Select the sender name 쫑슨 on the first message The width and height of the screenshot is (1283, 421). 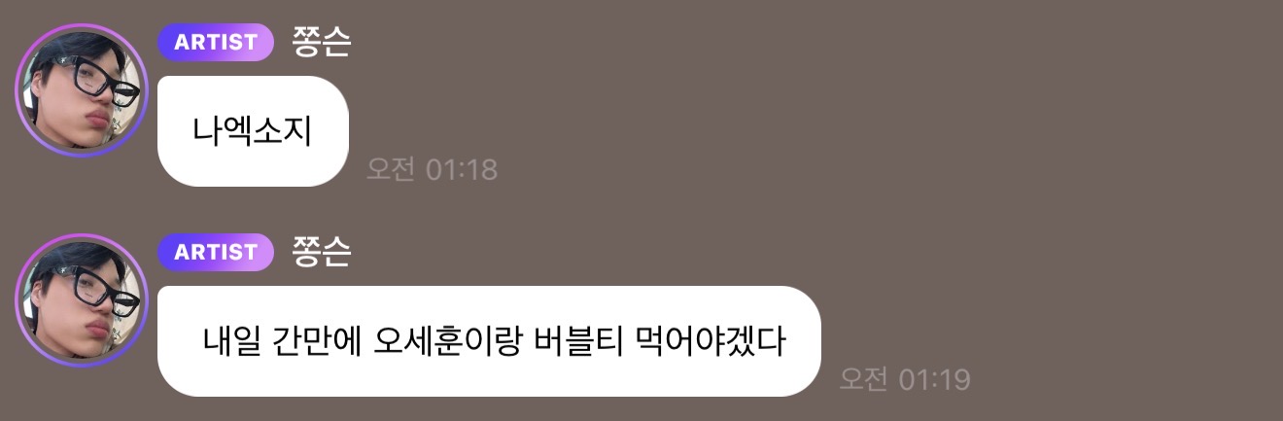[321, 42]
